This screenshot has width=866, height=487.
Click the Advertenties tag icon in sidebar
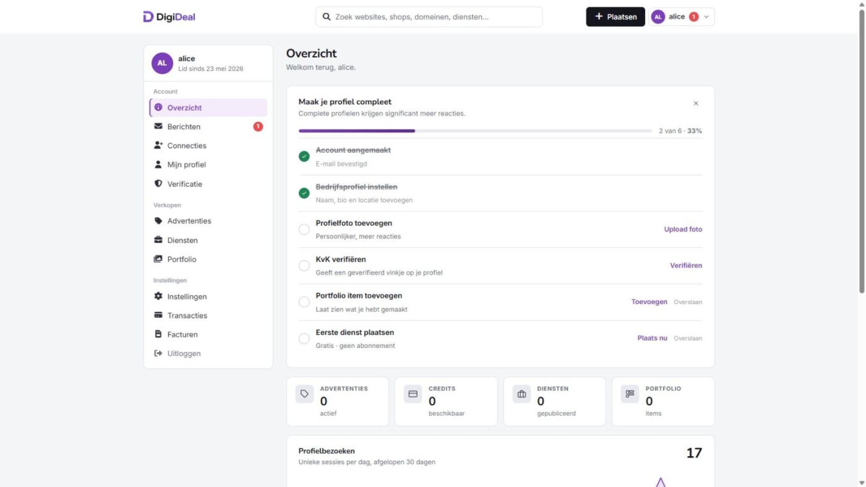[158, 221]
